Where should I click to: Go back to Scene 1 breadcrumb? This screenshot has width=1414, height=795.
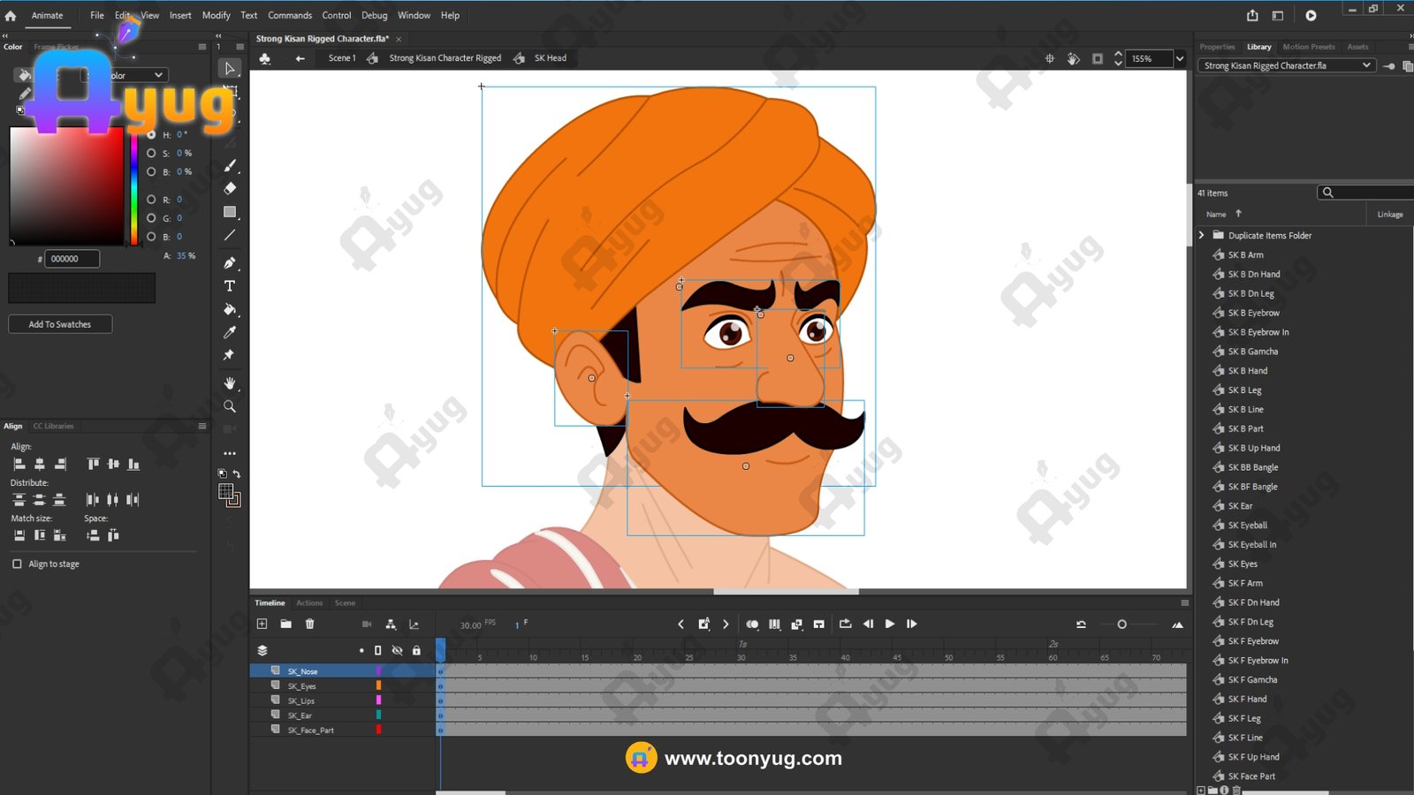coord(341,58)
